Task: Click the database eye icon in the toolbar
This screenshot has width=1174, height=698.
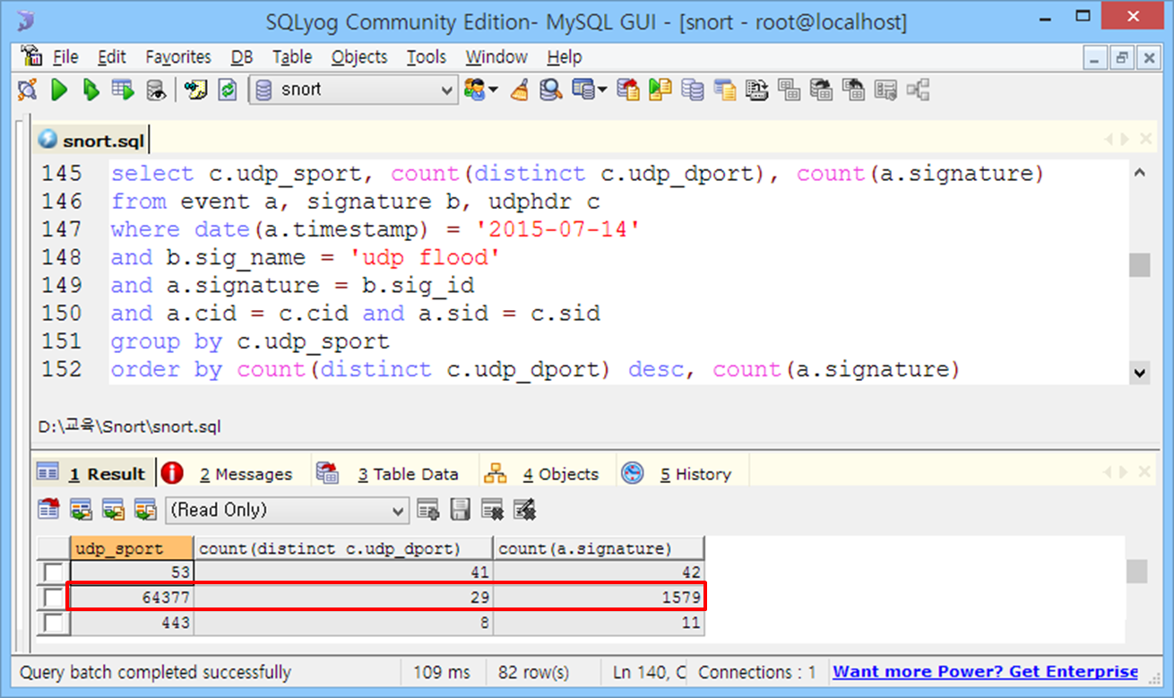Action: [x=156, y=90]
